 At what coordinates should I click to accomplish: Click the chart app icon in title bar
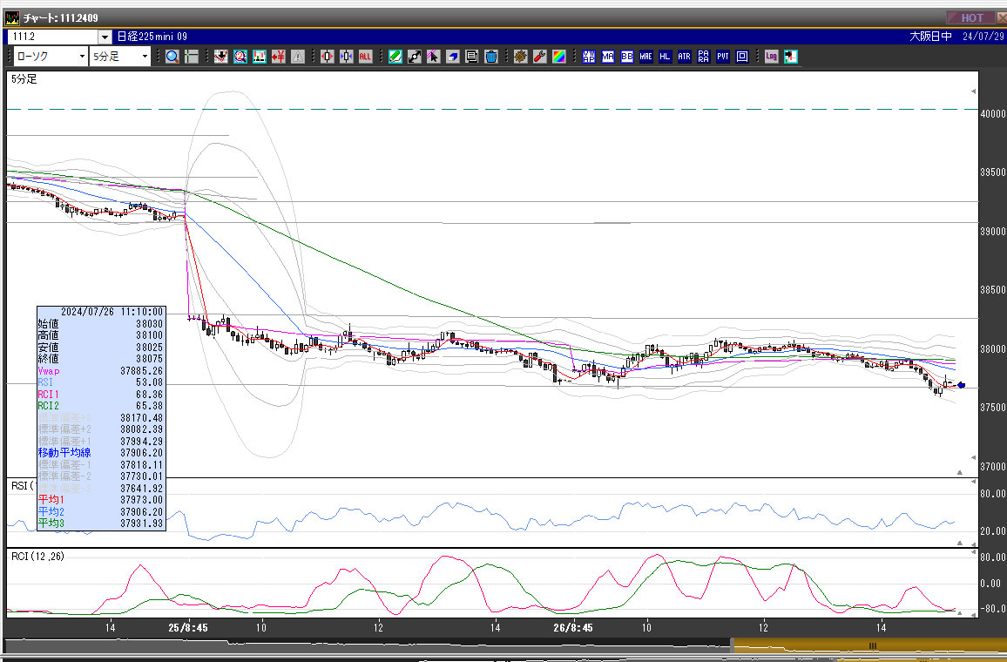tap(12, 18)
